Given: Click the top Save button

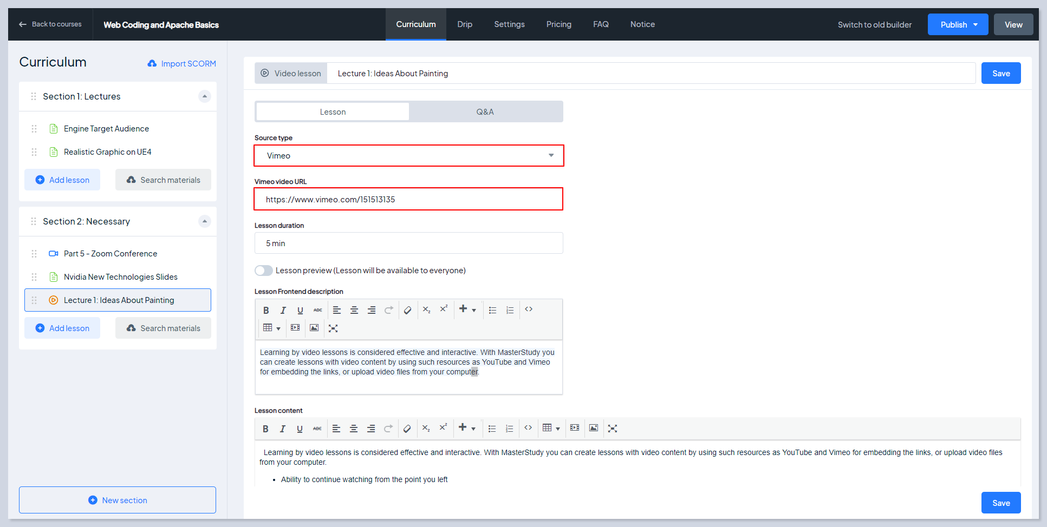Looking at the screenshot, I should (1001, 73).
